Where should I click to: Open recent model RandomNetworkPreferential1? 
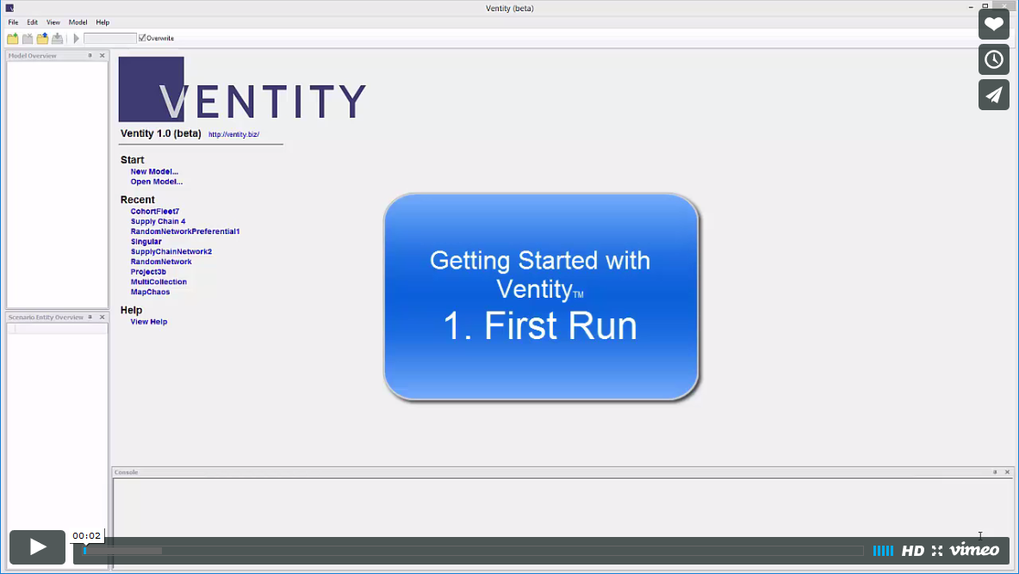pyautogui.click(x=185, y=231)
